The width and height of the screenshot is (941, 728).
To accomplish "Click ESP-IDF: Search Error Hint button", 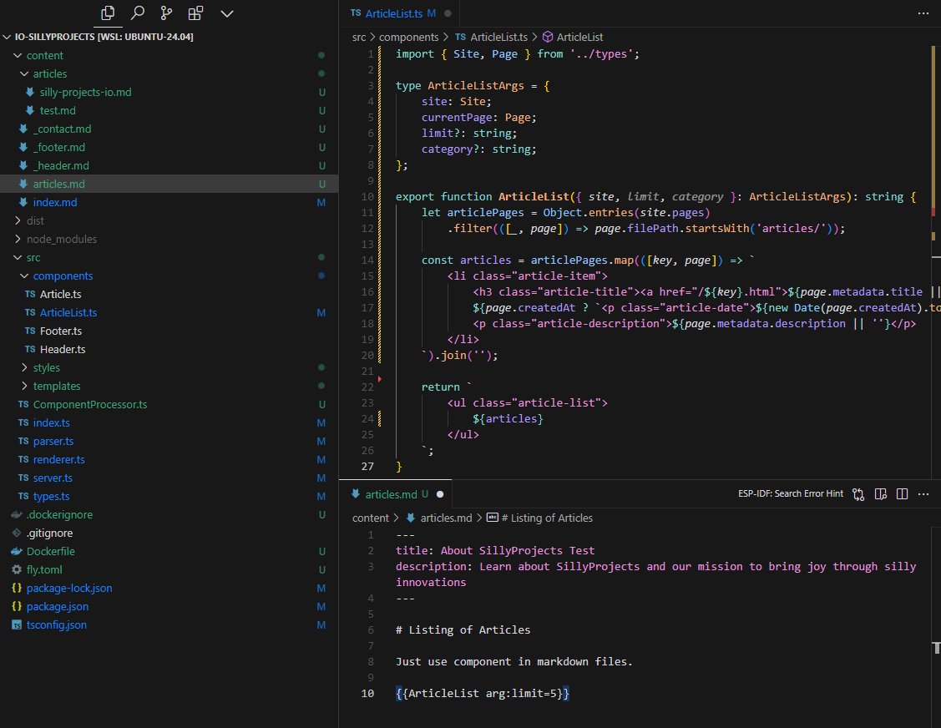I will pos(791,493).
